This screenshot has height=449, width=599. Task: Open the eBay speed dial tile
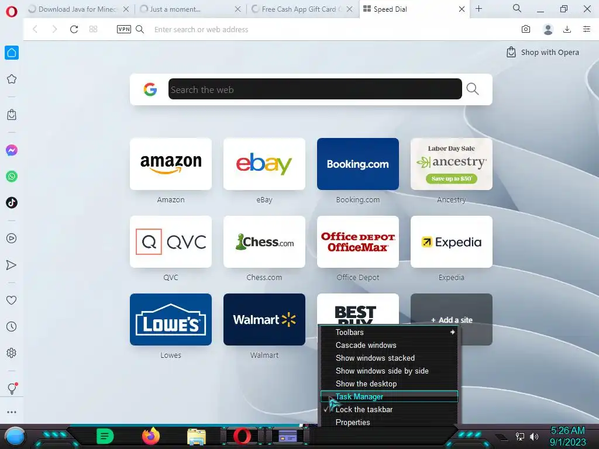pyautogui.click(x=264, y=164)
